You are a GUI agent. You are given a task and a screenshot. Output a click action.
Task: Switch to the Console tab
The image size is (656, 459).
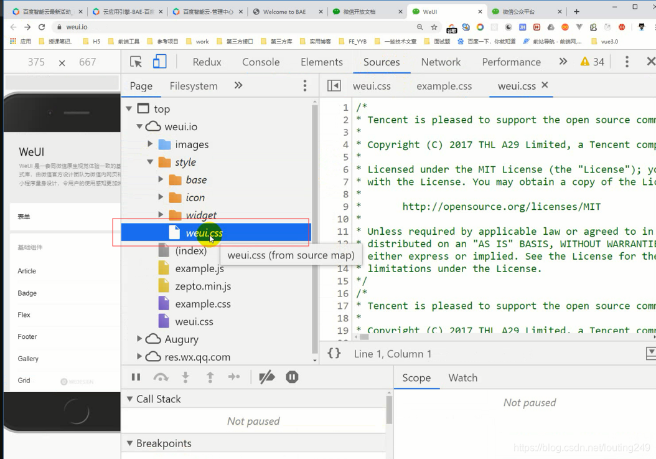(x=261, y=62)
